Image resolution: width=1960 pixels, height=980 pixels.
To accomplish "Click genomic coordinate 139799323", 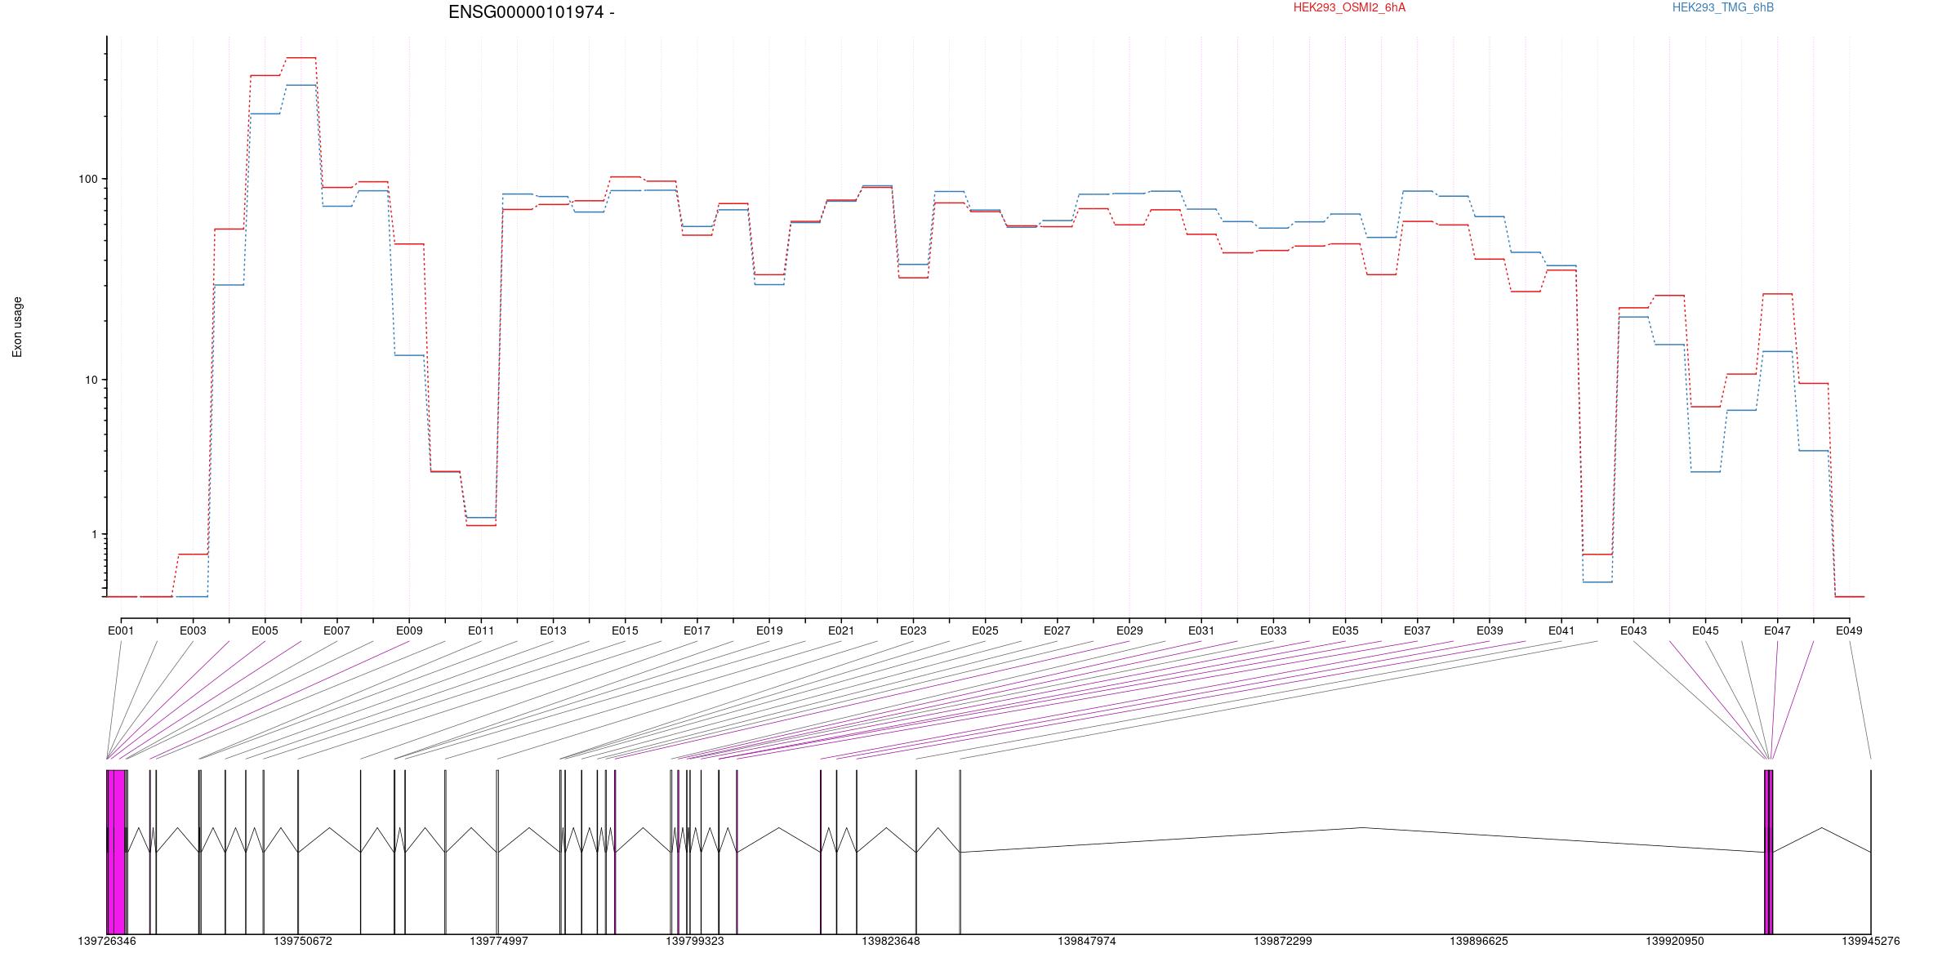I will click(695, 942).
